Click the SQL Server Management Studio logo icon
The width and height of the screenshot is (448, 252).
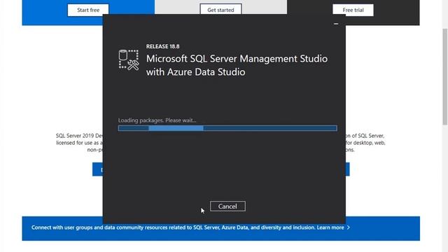pos(129,60)
